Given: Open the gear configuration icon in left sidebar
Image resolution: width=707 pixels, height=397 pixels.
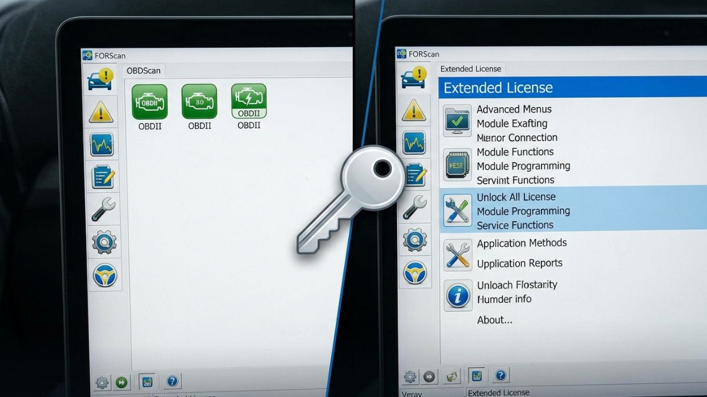Looking at the screenshot, I should [x=104, y=242].
